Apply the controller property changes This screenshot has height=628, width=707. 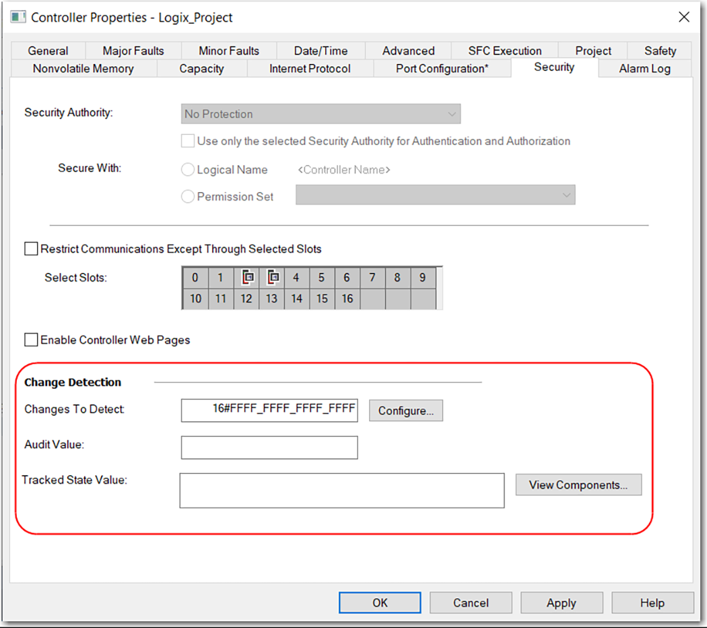point(562,602)
